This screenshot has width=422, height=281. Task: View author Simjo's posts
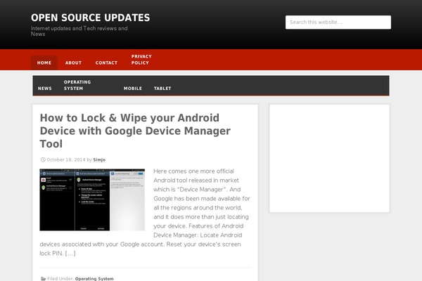pyautogui.click(x=99, y=159)
